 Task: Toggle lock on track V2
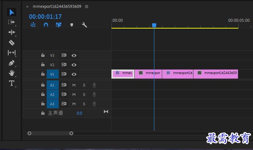pyautogui.click(x=43, y=64)
